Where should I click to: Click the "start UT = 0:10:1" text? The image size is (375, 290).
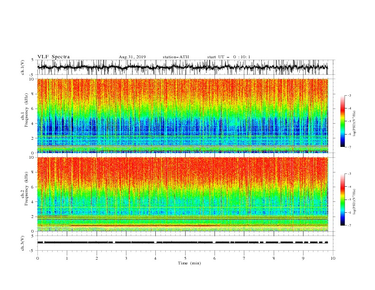[229, 57]
